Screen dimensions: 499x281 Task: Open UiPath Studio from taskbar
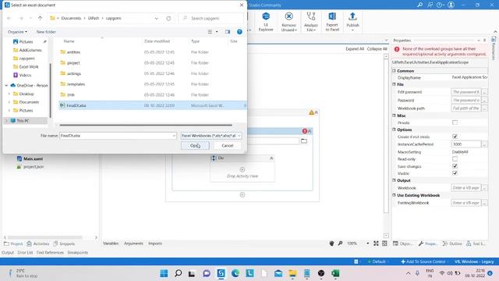(x=221, y=273)
